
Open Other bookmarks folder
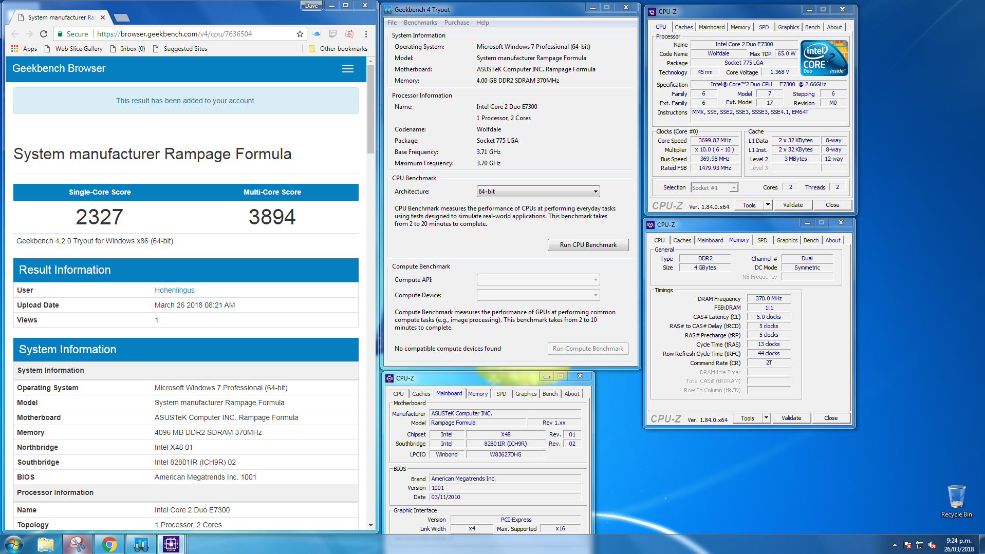[x=338, y=49]
